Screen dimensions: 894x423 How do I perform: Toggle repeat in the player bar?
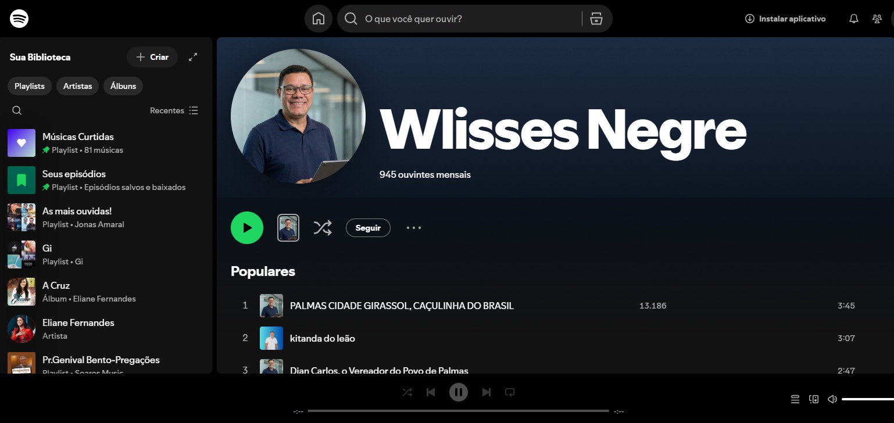point(510,392)
